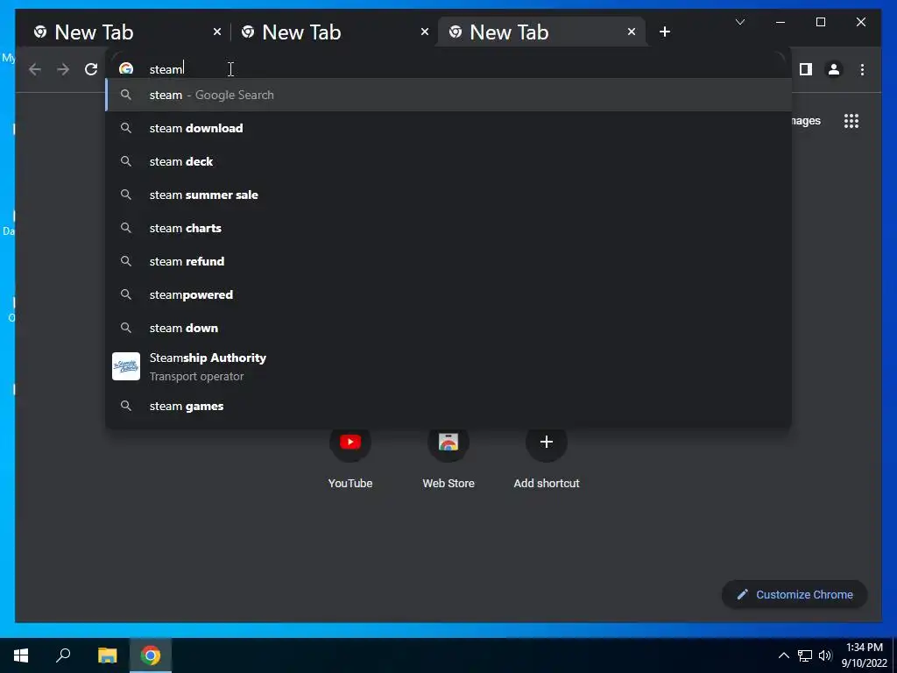The height and width of the screenshot is (673, 897).
Task: Expand the tab search chevron
Action: point(739,22)
